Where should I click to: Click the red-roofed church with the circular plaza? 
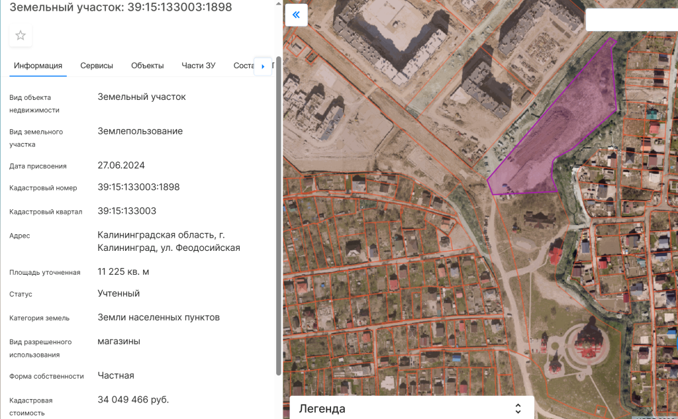586,341
